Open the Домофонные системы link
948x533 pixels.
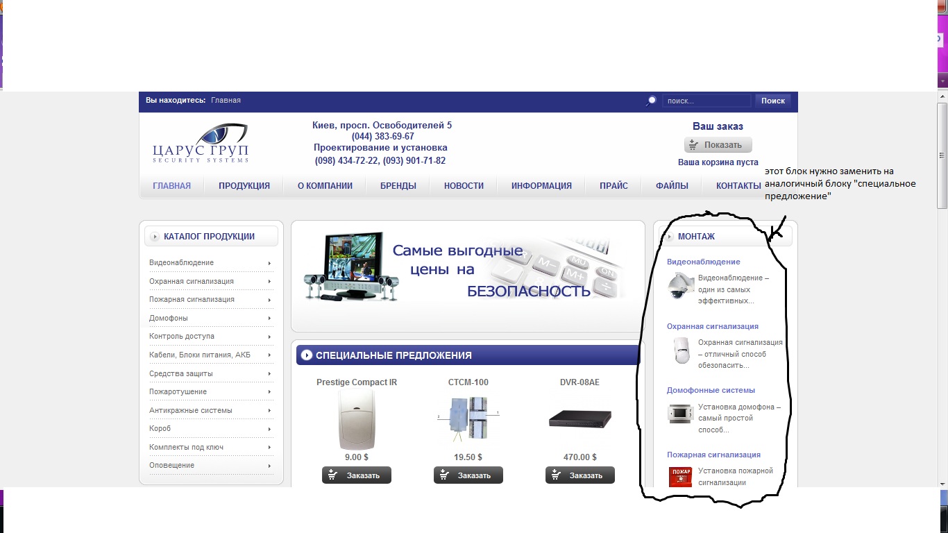pos(711,391)
